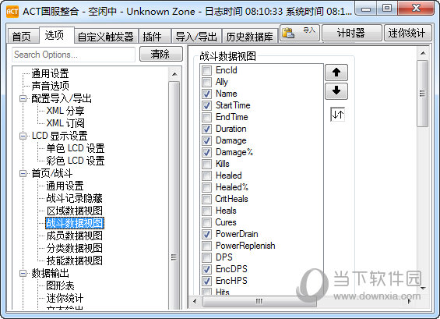This screenshot has width=440, height=319.
Task: Select 战斗数据视图 tree item
Action: 74,223
